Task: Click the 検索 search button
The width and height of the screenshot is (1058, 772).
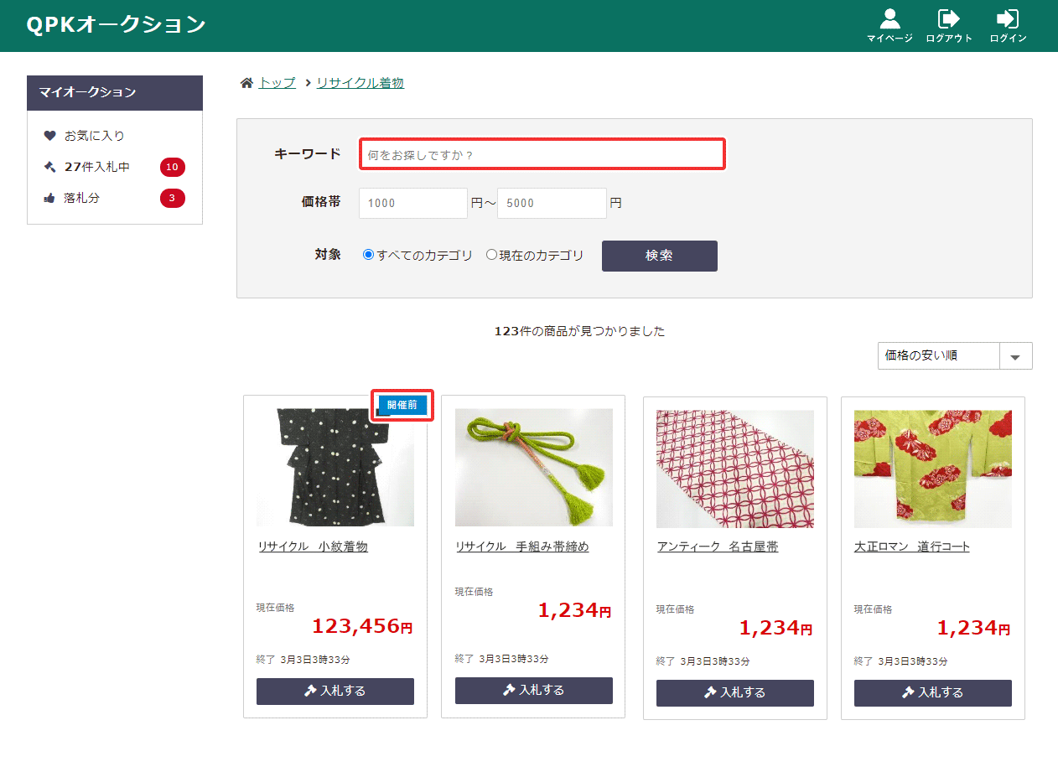Action: pyautogui.click(x=659, y=256)
